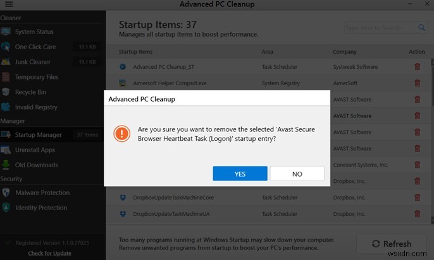Image resolution: width=434 pixels, height=260 pixels.
Task: Click the Malware Protection shield icon
Action: [x=6, y=192]
